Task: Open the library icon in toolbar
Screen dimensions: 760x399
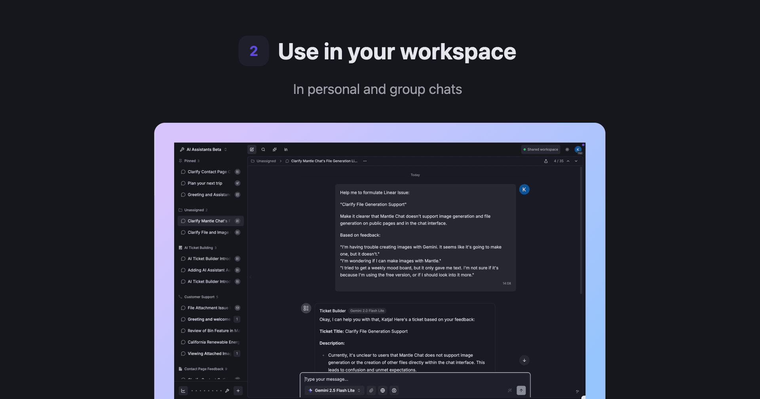Action: [x=286, y=150]
